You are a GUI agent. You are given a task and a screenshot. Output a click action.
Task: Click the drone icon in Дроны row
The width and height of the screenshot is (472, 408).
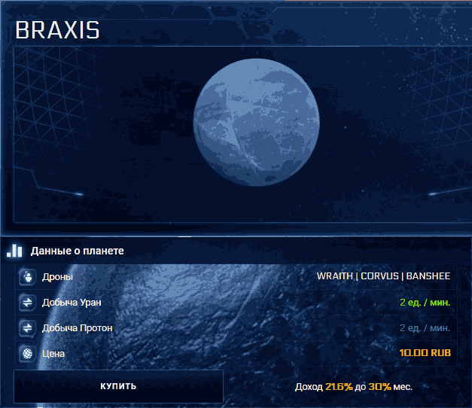(x=28, y=276)
